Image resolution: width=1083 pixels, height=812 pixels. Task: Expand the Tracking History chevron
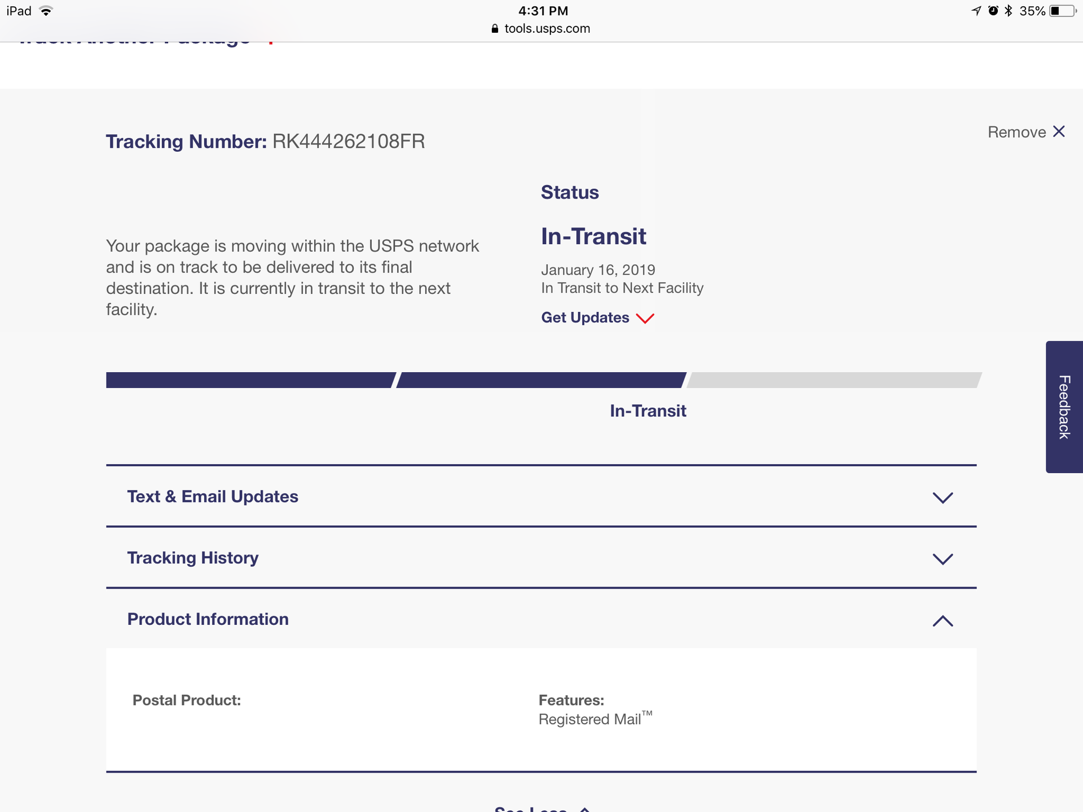[x=943, y=559]
